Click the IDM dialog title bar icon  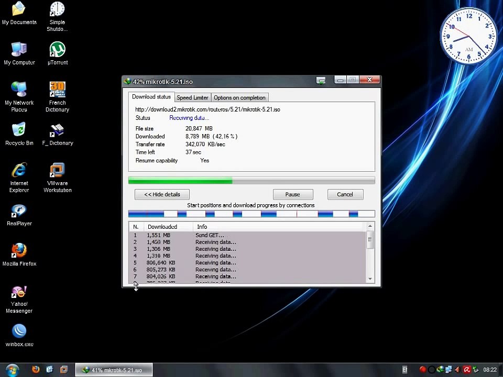pyautogui.click(x=127, y=82)
